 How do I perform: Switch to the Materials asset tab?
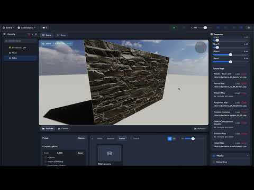click(111, 139)
